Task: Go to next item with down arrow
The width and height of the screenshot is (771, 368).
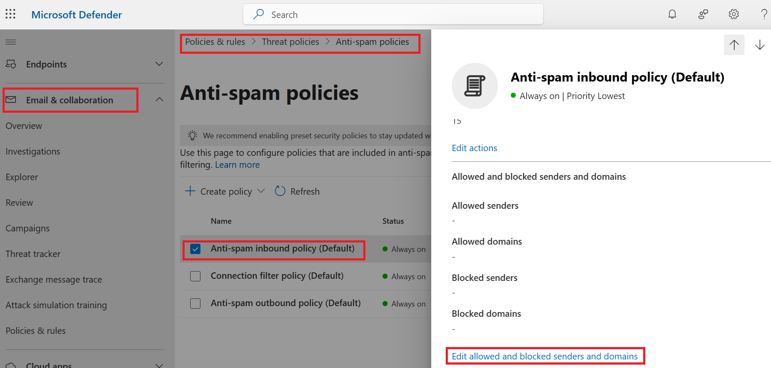Action: pos(760,45)
